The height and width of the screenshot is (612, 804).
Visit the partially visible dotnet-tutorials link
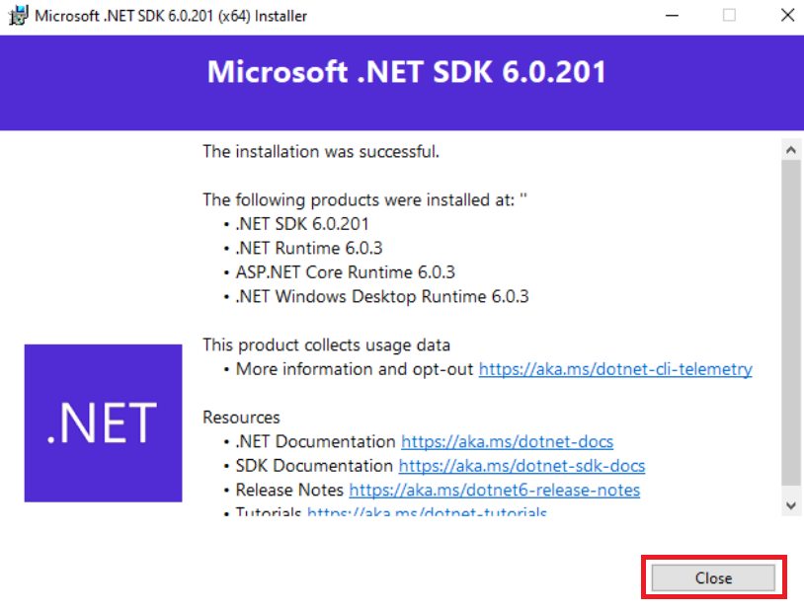click(427, 512)
